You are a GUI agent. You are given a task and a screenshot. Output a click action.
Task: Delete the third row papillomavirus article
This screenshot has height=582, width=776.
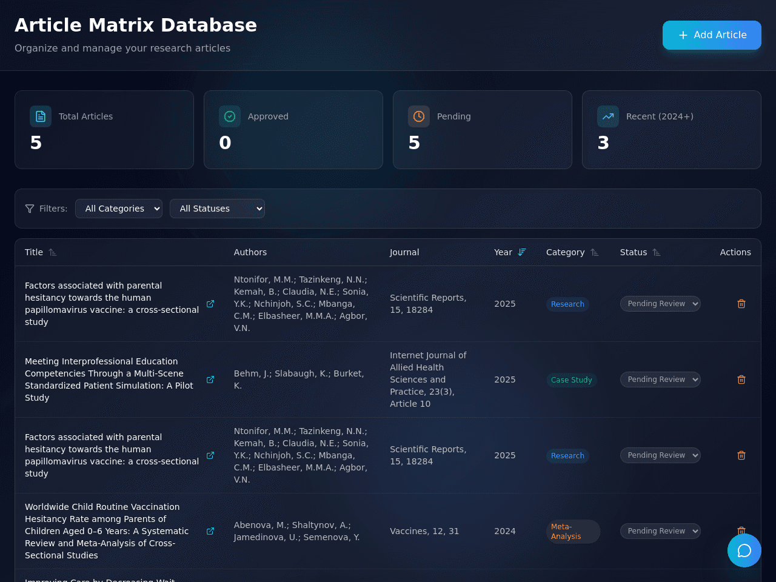741,455
